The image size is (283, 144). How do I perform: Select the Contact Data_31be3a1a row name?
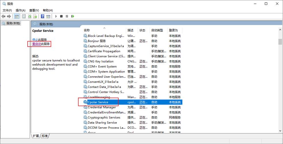click(104, 87)
